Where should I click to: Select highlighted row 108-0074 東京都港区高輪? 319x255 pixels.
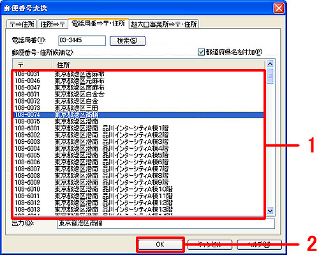point(138,115)
